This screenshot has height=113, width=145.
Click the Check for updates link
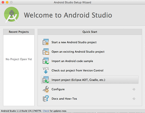tap(46, 111)
